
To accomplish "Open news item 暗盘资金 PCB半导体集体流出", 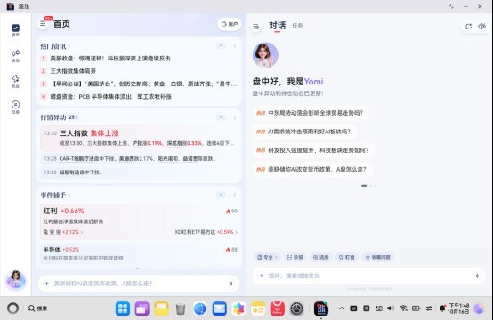I will pos(107,96).
